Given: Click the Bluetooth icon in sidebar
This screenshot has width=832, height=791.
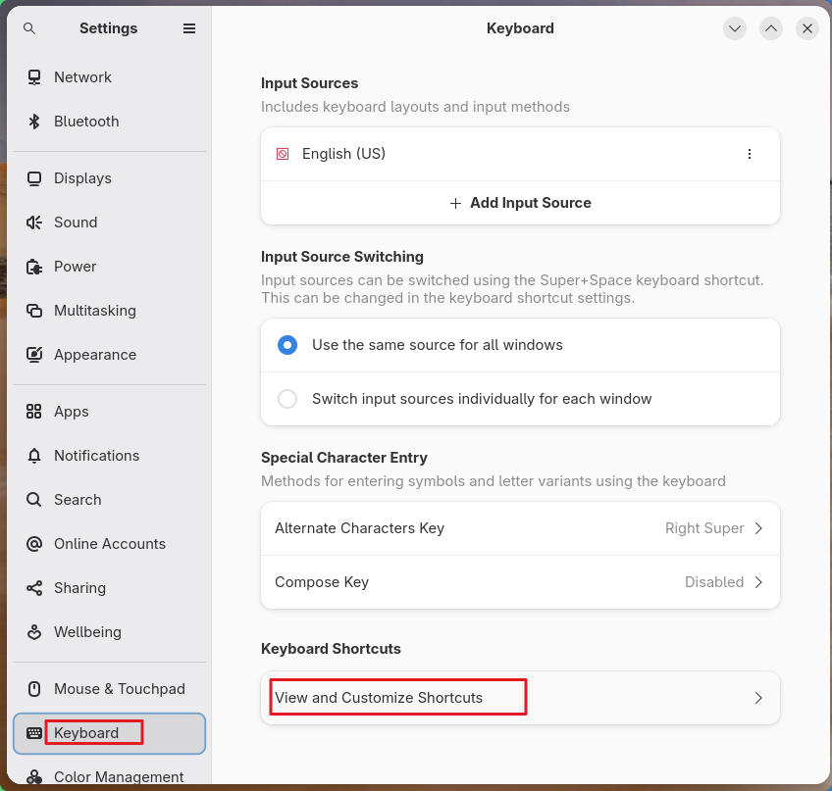Looking at the screenshot, I should pyautogui.click(x=34, y=122).
